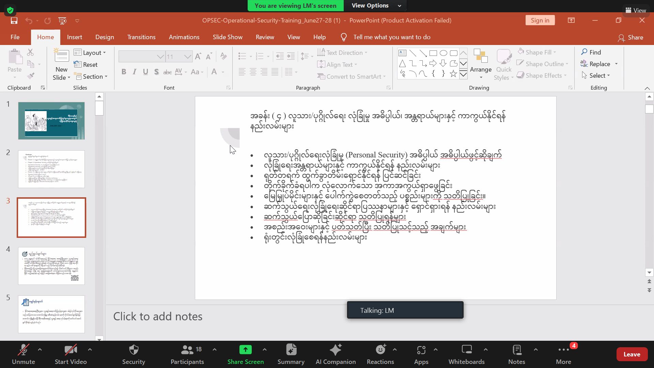Open the font size combo box
This screenshot has height=368, width=654.
tap(179, 57)
